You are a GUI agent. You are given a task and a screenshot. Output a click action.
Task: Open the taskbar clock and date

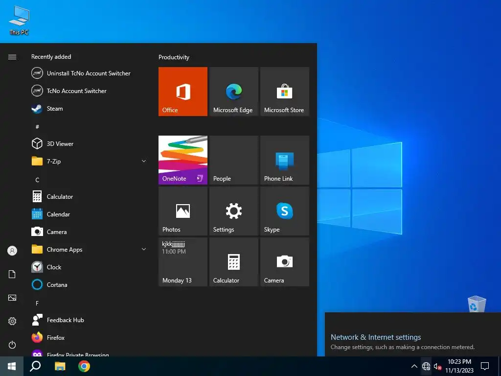tap(459, 366)
